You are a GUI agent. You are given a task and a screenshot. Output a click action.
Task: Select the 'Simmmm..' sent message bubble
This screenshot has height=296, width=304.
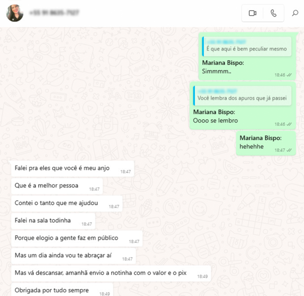[x=247, y=56]
